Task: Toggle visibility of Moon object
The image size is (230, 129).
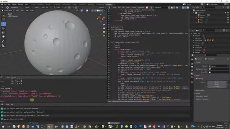Action: tap(228, 18)
